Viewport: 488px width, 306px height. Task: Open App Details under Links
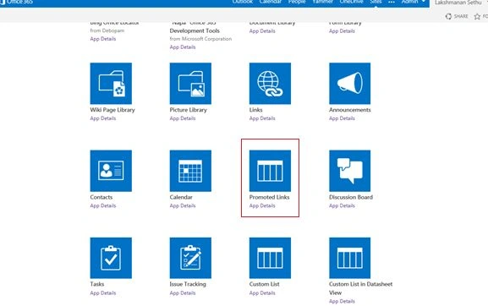click(262, 118)
